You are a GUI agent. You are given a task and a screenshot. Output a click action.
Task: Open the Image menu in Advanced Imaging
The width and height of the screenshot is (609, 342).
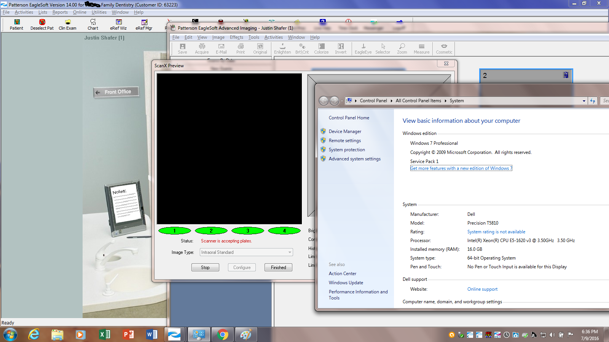(218, 37)
